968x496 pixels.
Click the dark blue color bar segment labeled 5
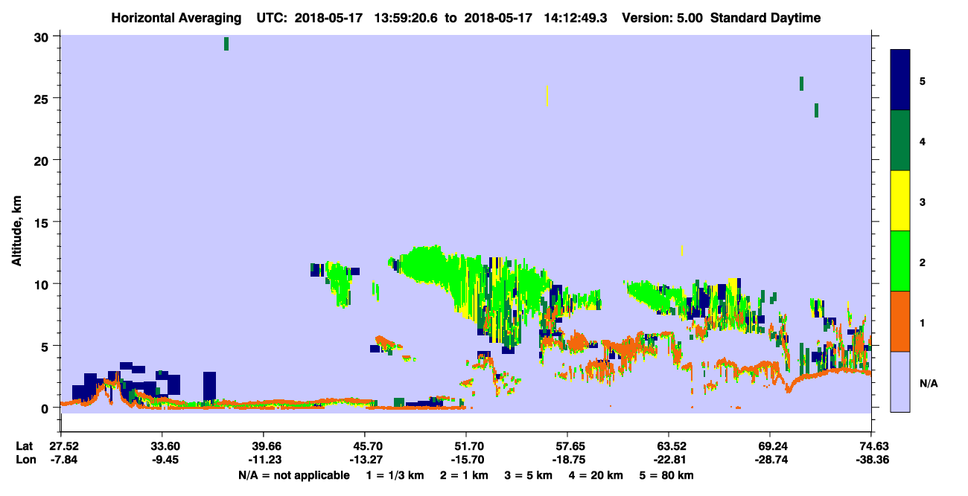pyautogui.click(x=900, y=80)
